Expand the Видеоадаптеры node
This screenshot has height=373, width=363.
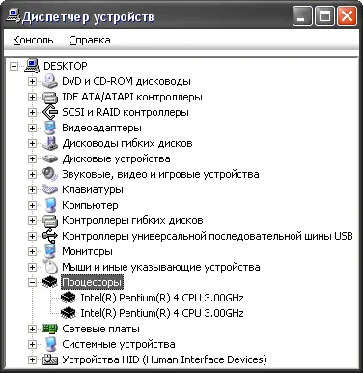click(32, 129)
